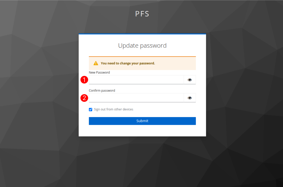
Task: Submit the updated password
Action: pos(142,121)
